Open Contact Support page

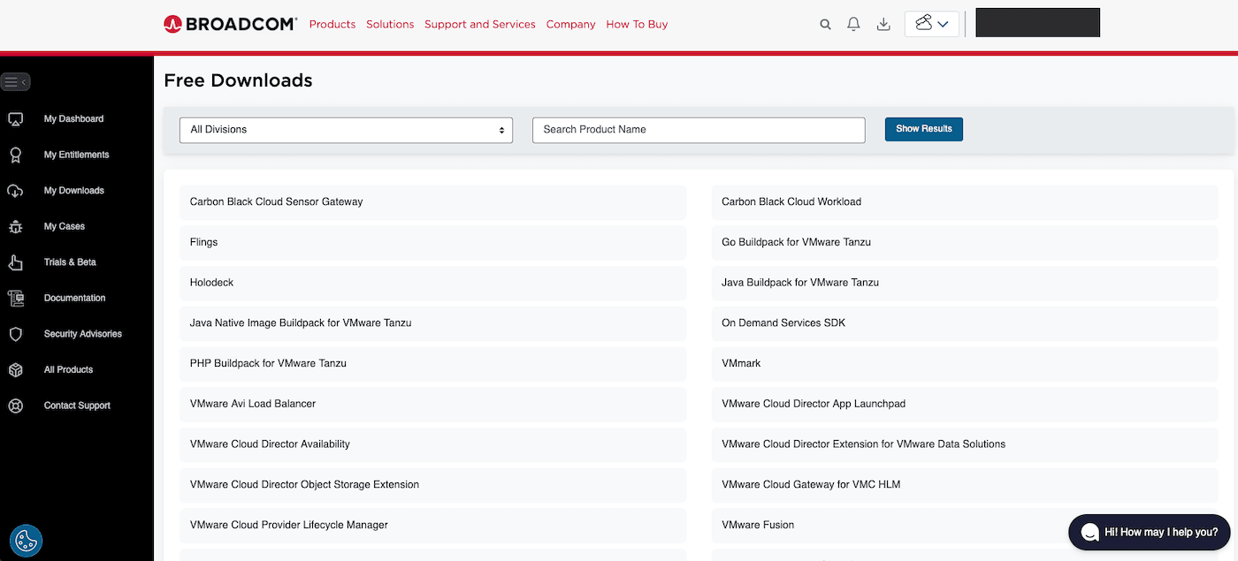click(77, 406)
